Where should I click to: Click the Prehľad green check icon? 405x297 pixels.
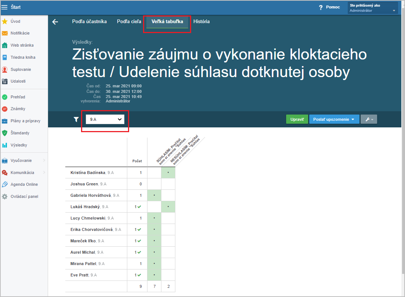(5, 97)
